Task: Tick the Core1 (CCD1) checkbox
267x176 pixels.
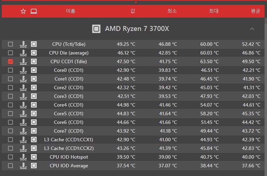Action: (x=10, y=79)
